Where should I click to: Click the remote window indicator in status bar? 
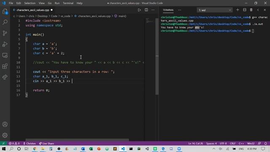(3, 144)
